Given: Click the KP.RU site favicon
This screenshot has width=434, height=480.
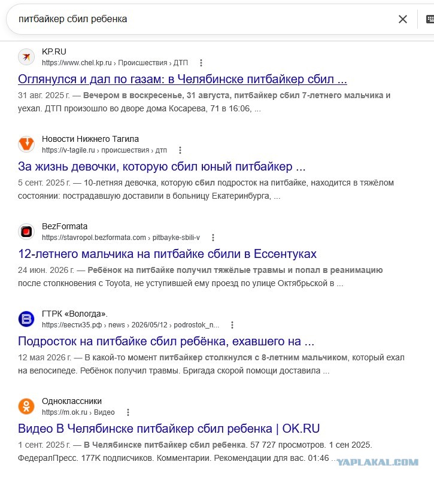Looking at the screenshot, I should coord(26,57).
